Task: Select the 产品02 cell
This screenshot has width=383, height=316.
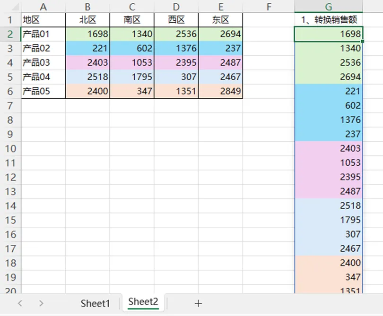Action: coord(43,48)
